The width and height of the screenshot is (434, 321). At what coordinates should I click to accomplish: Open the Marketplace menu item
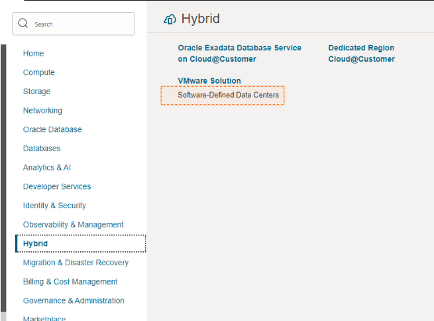click(44, 318)
